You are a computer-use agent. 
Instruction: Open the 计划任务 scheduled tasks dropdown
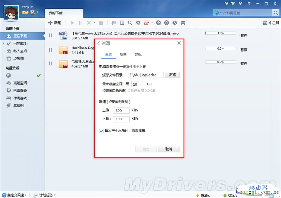tap(45, 195)
